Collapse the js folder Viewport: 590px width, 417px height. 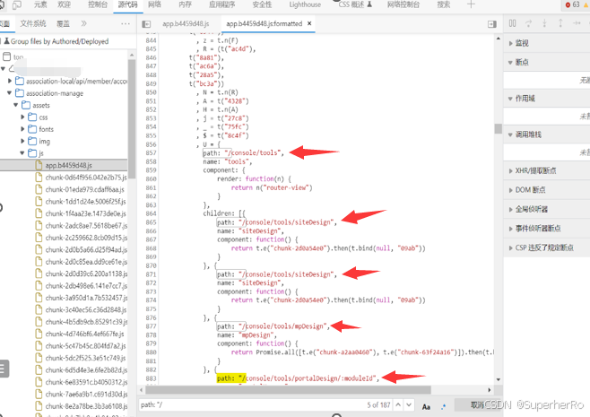click(x=22, y=153)
